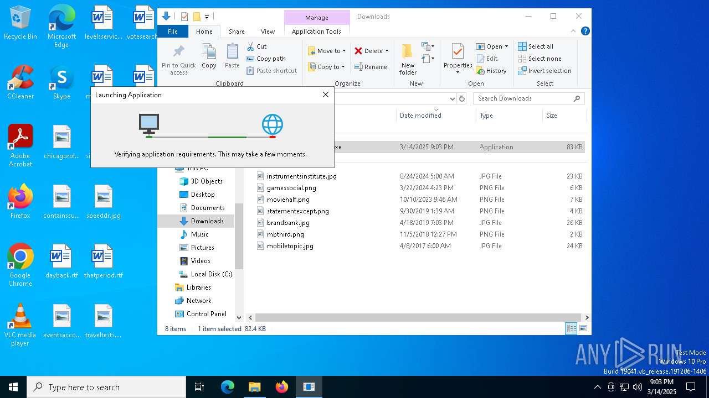Open the Application Tools tab
Viewport: 709px width, 398px height.
point(316,32)
